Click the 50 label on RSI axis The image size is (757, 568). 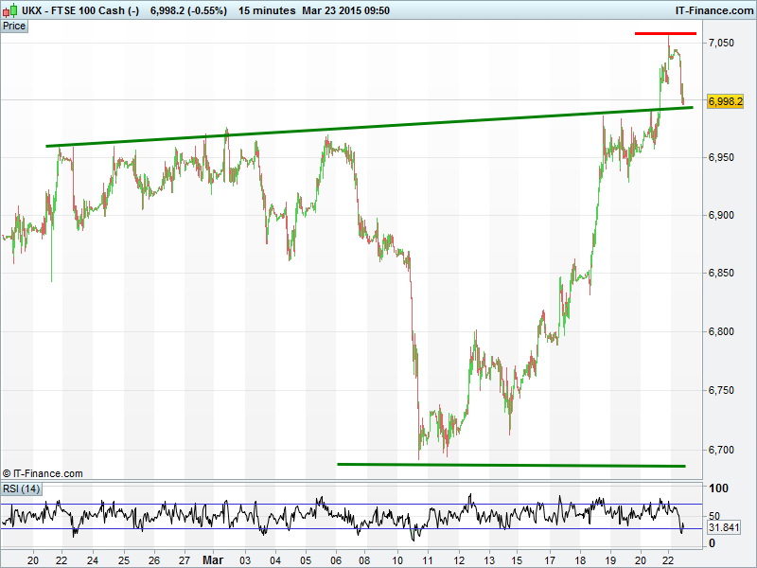click(x=714, y=516)
